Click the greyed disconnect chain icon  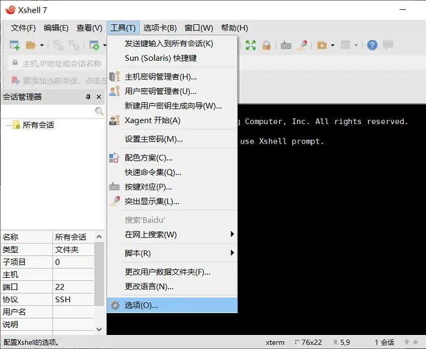[x=74, y=45]
